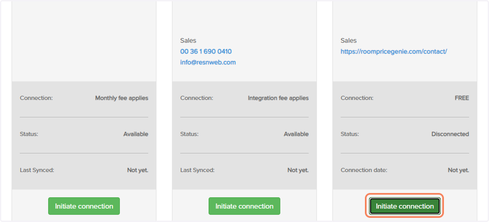Select 'Last Synced:' label in Integration fee card
The width and height of the screenshot is (489, 222).
coord(197,170)
